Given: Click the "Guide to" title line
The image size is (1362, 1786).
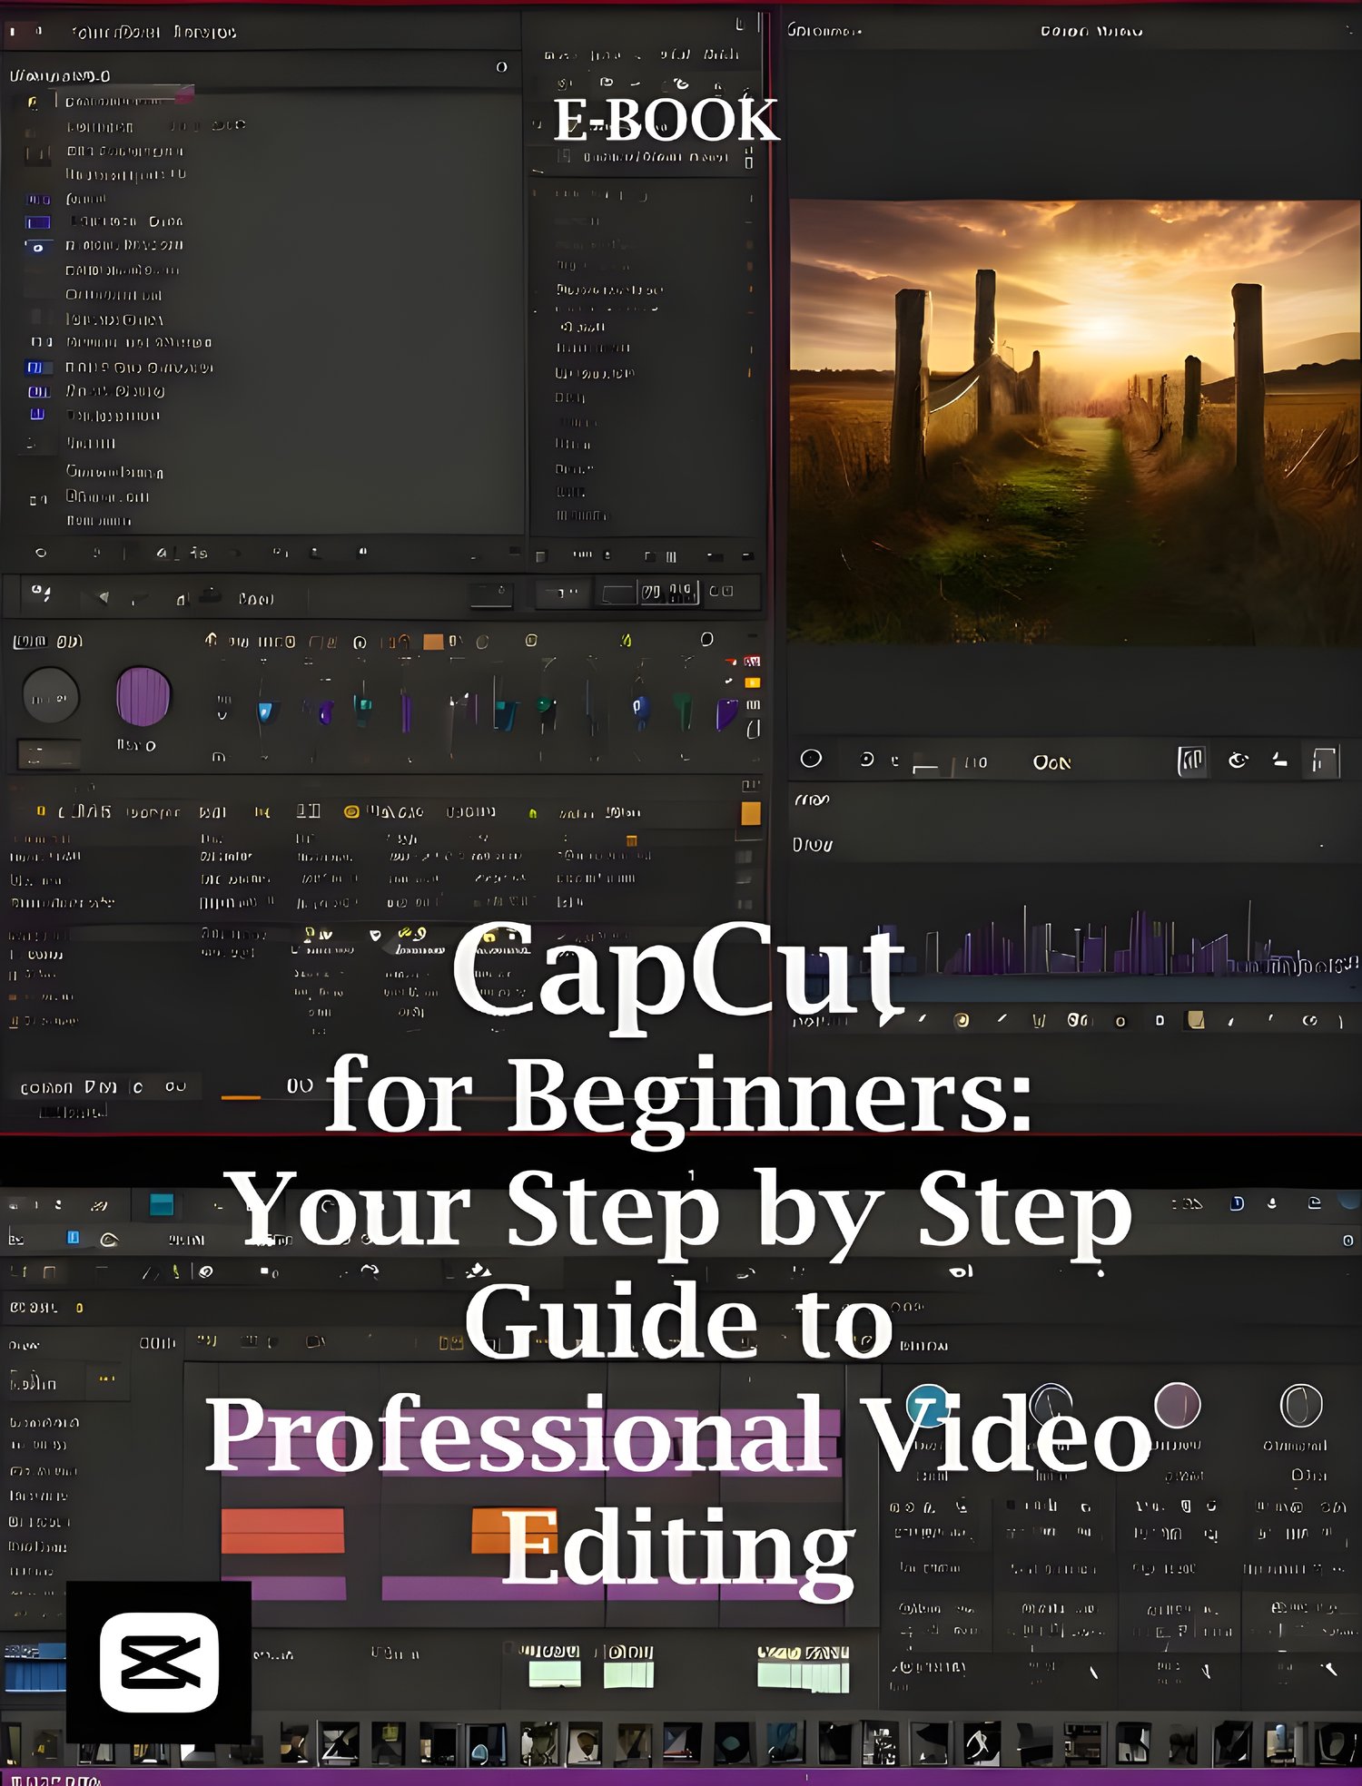Looking at the screenshot, I should pyautogui.click(x=679, y=1320).
